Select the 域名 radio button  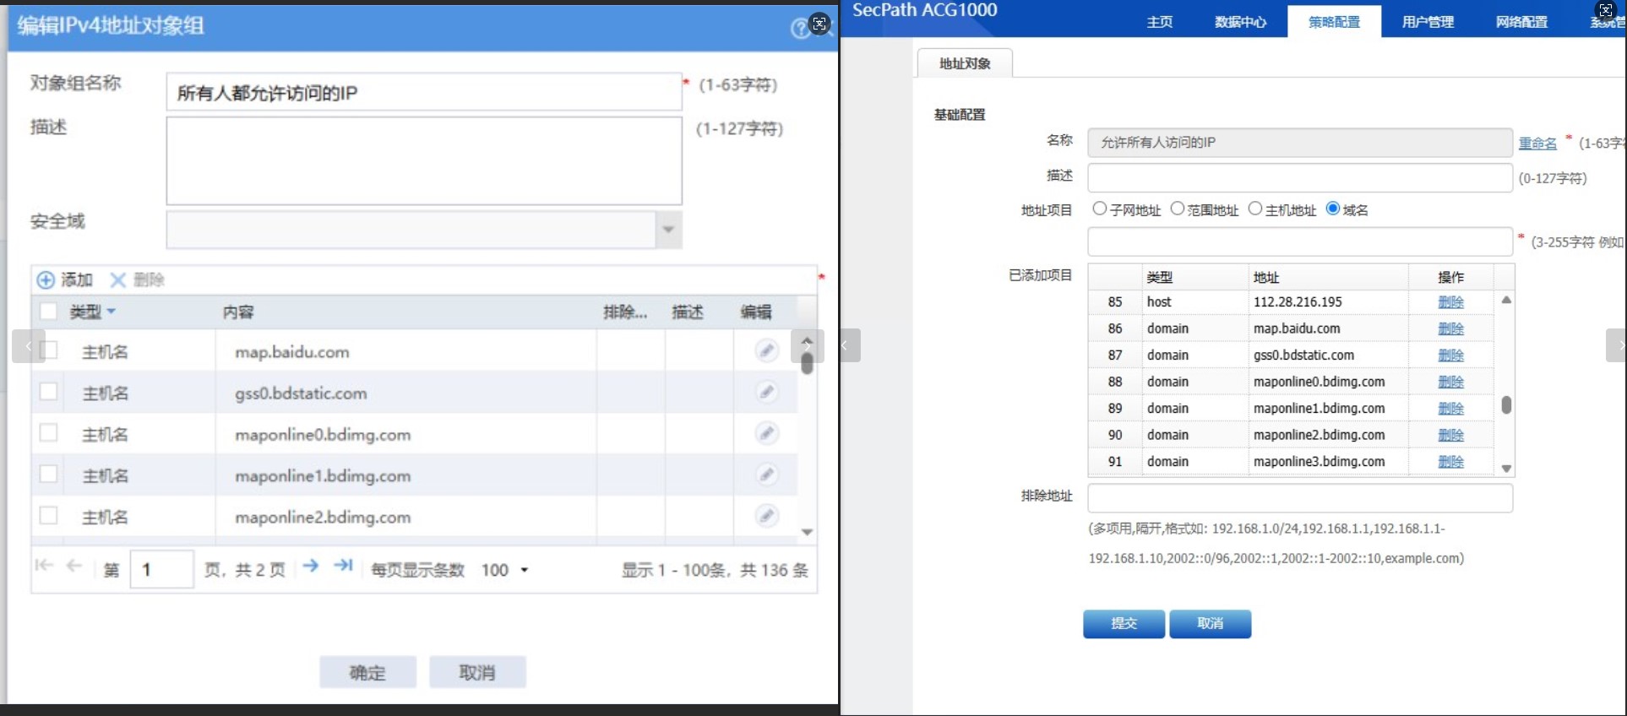[1333, 209]
